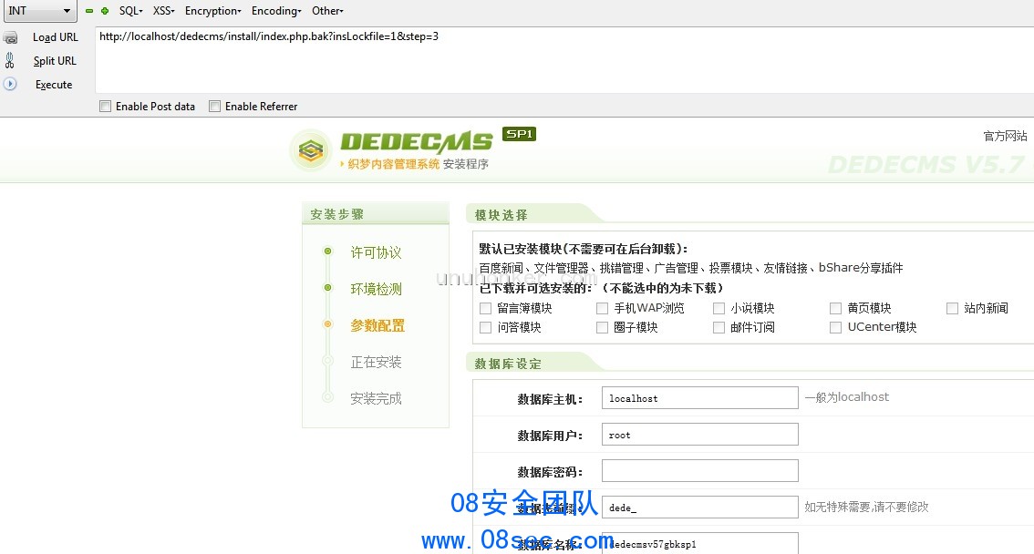Image resolution: width=1034 pixels, height=554 pixels.
Task: Click the SP1 badge next to the logo
Action: [x=519, y=134]
